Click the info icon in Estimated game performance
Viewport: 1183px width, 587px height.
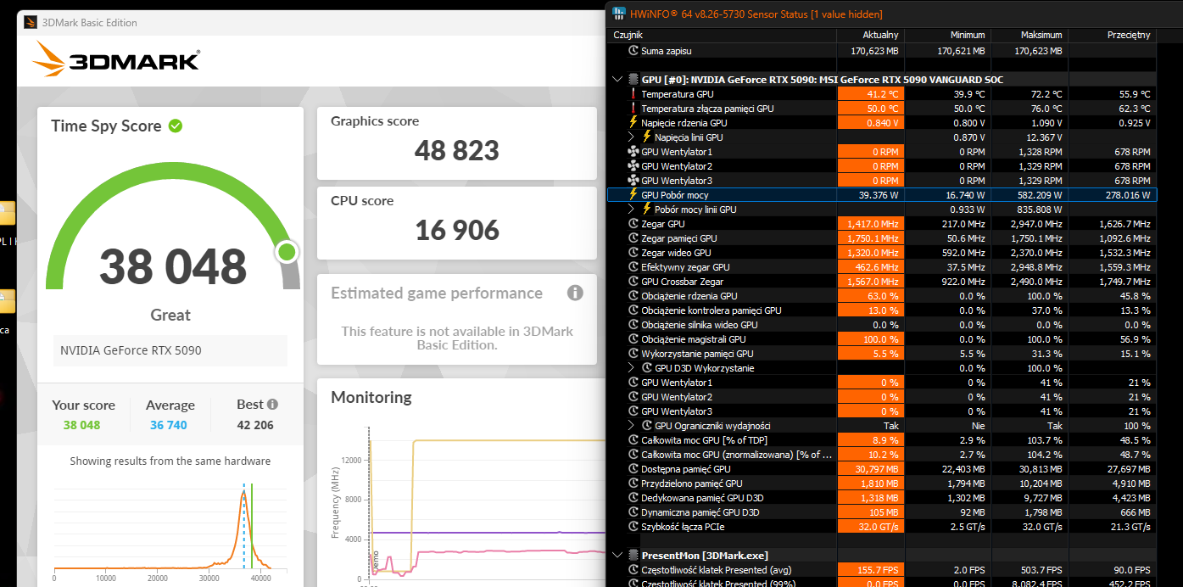pos(575,293)
